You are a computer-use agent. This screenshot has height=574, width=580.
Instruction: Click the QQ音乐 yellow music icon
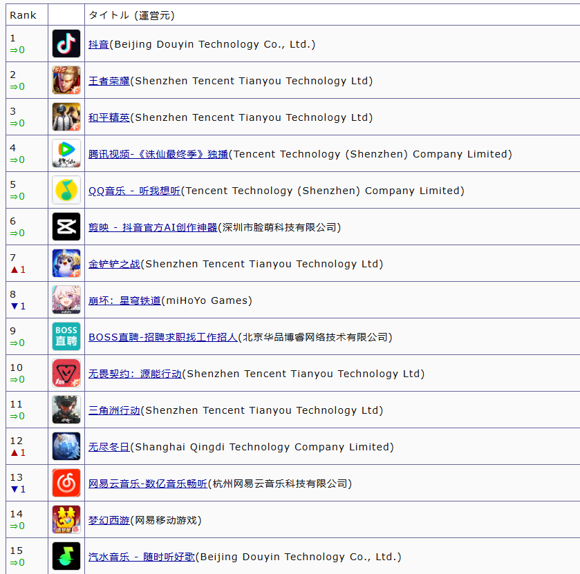click(x=66, y=190)
